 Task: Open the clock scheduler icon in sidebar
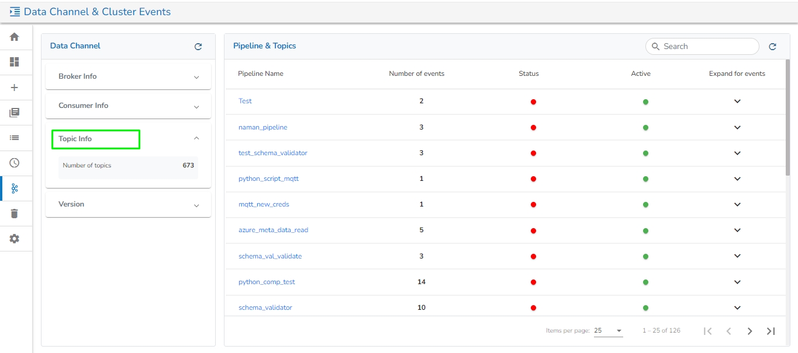coord(15,163)
